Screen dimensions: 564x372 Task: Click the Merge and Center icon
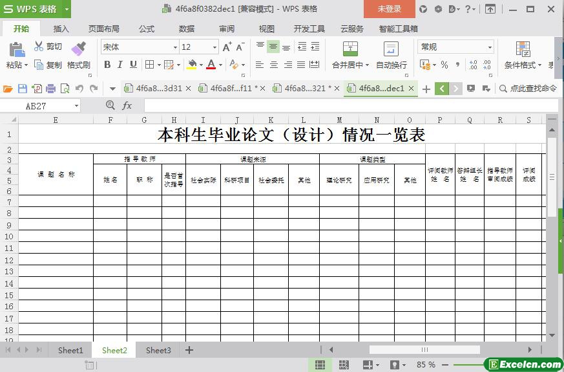click(x=350, y=49)
